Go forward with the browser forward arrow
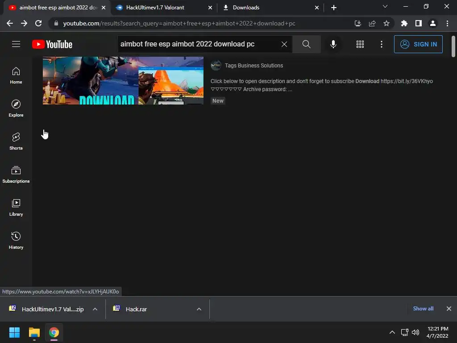Image resolution: width=457 pixels, height=343 pixels. point(24,23)
